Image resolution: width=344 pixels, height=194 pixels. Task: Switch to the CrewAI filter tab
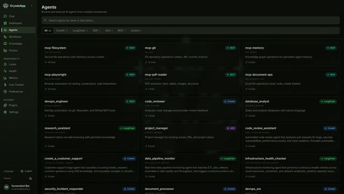click(x=62, y=30)
